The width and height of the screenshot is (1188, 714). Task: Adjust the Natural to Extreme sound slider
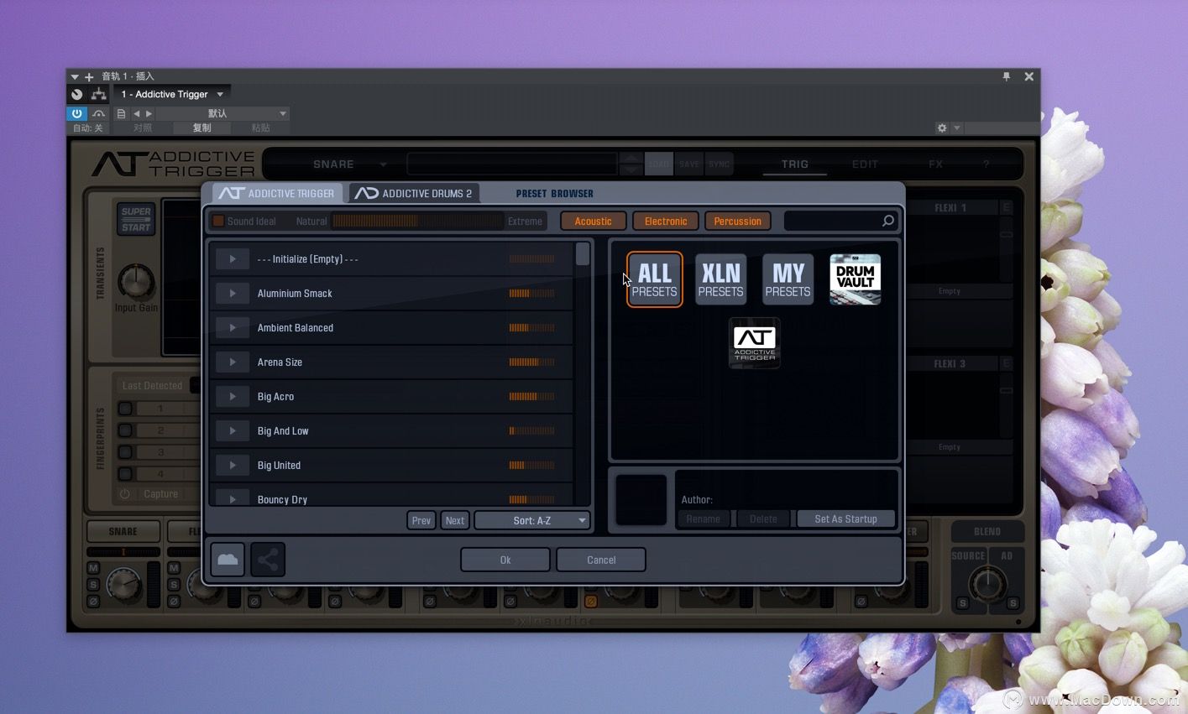[417, 221]
